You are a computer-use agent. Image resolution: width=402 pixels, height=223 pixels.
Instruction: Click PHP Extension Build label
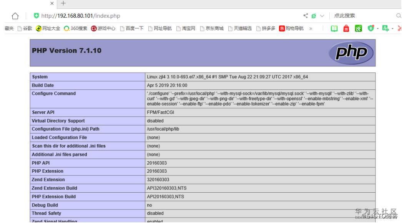[53, 197]
